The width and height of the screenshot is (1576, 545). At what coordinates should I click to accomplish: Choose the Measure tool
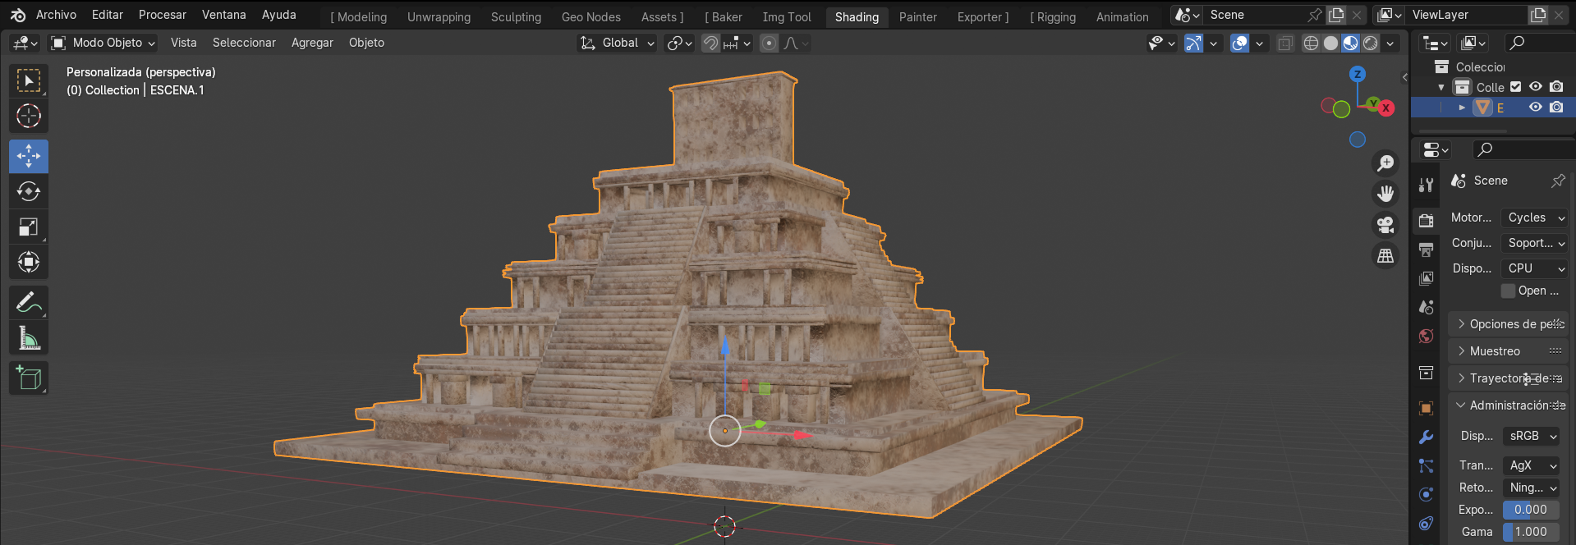pyautogui.click(x=29, y=338)
